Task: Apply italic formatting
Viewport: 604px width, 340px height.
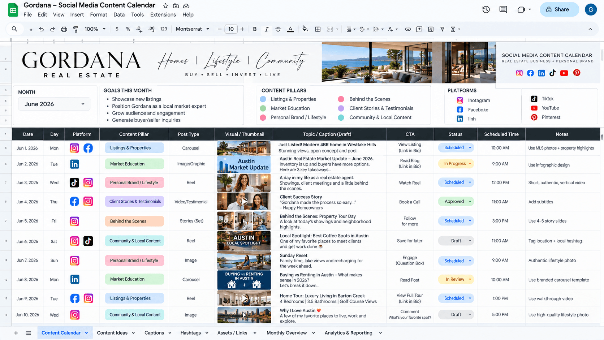Action: pos(266,29)
